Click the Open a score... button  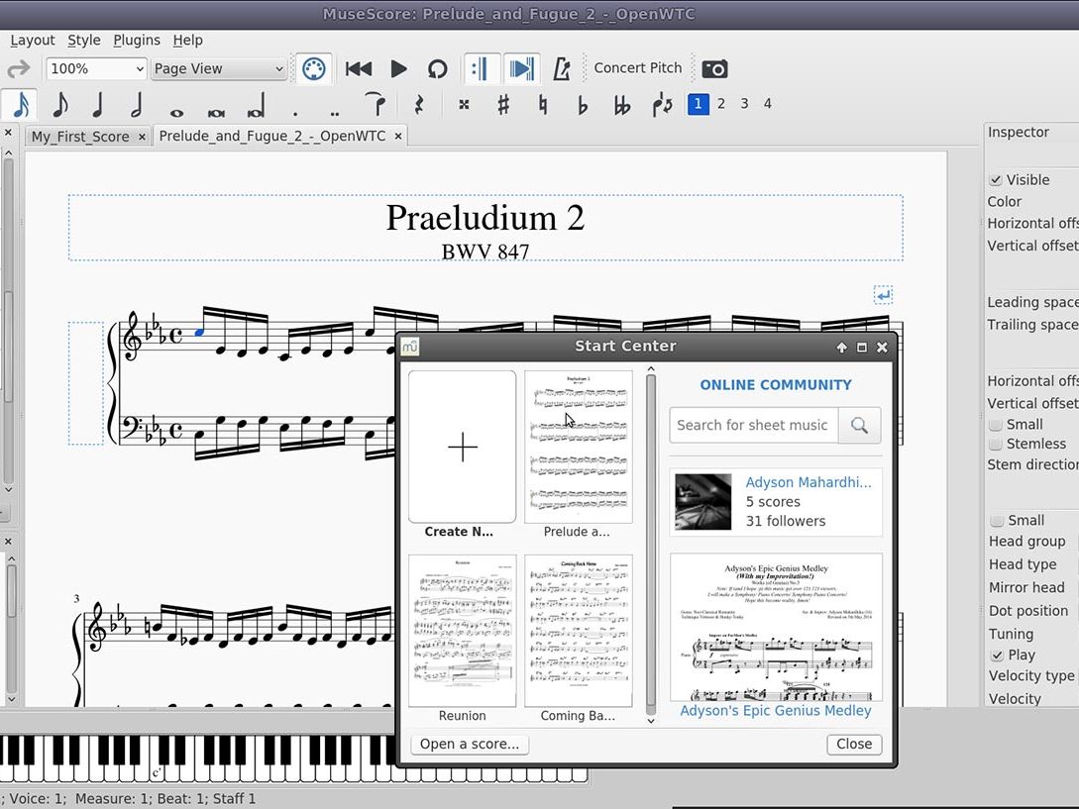[470, 745]
